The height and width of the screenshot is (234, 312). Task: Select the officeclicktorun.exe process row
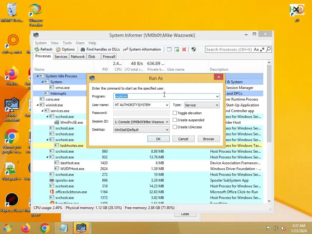tap(148, 192)
